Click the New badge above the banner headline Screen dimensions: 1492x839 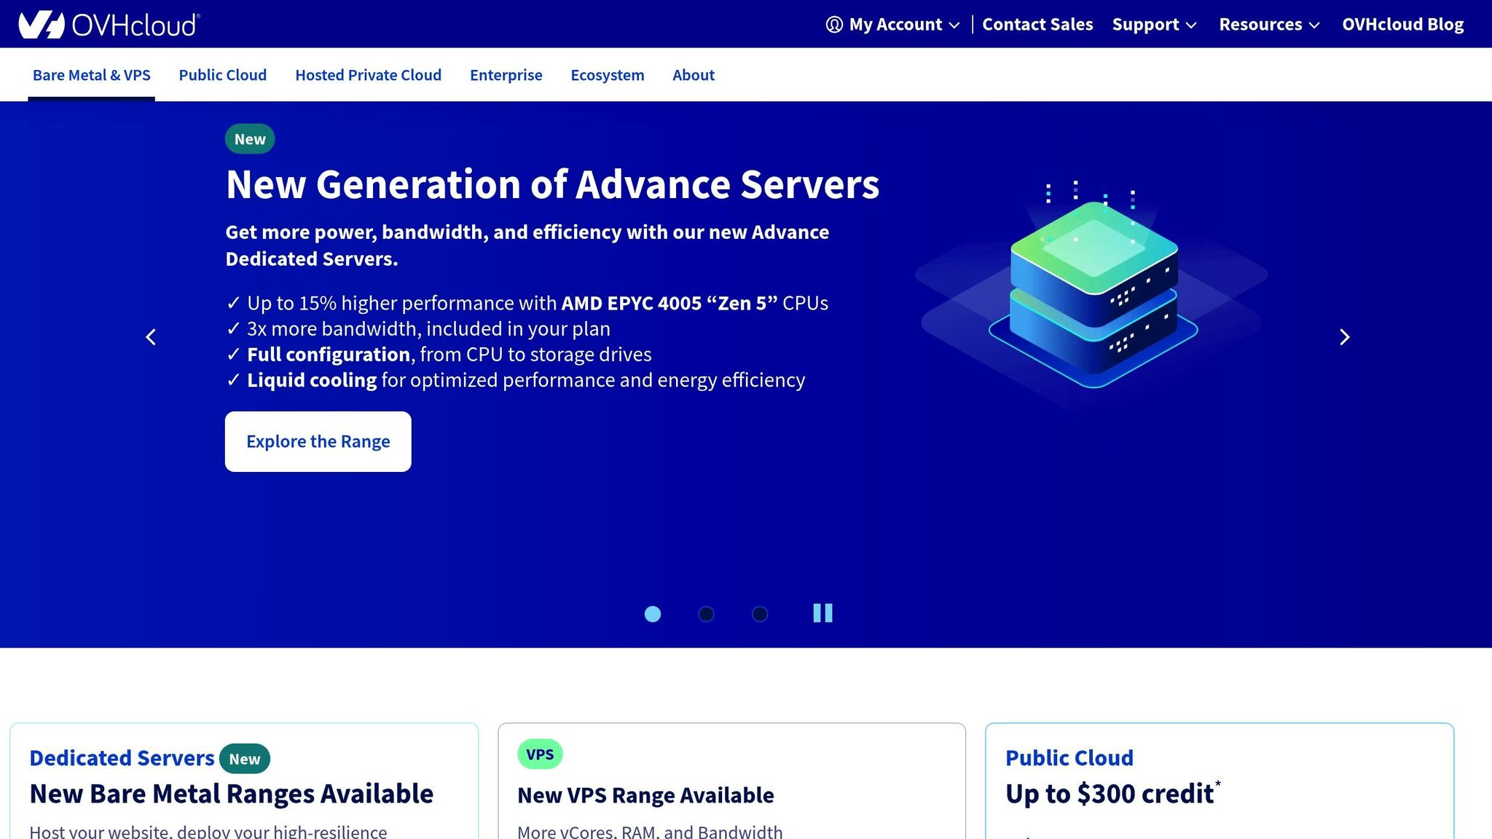pos(249,138)
